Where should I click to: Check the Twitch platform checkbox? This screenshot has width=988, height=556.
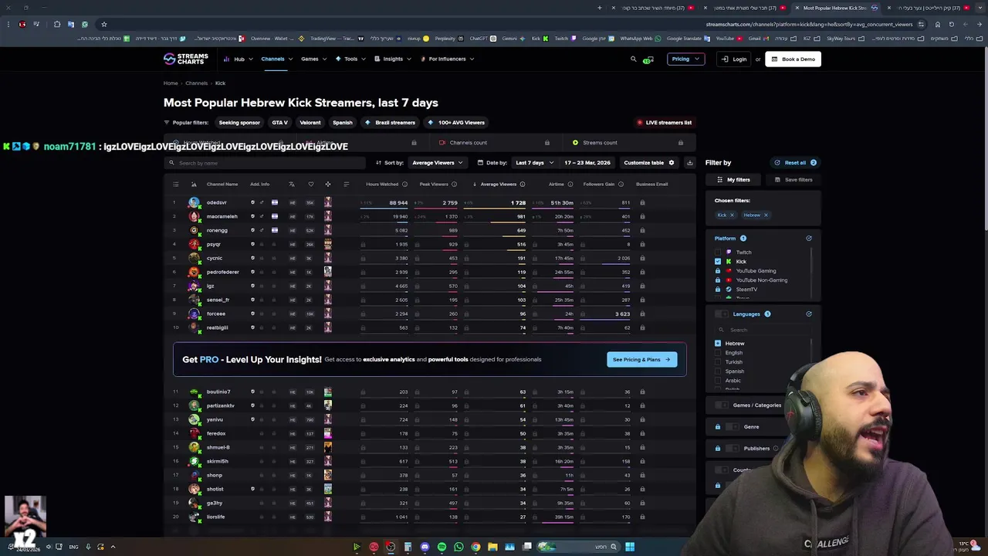click(718, 253)
